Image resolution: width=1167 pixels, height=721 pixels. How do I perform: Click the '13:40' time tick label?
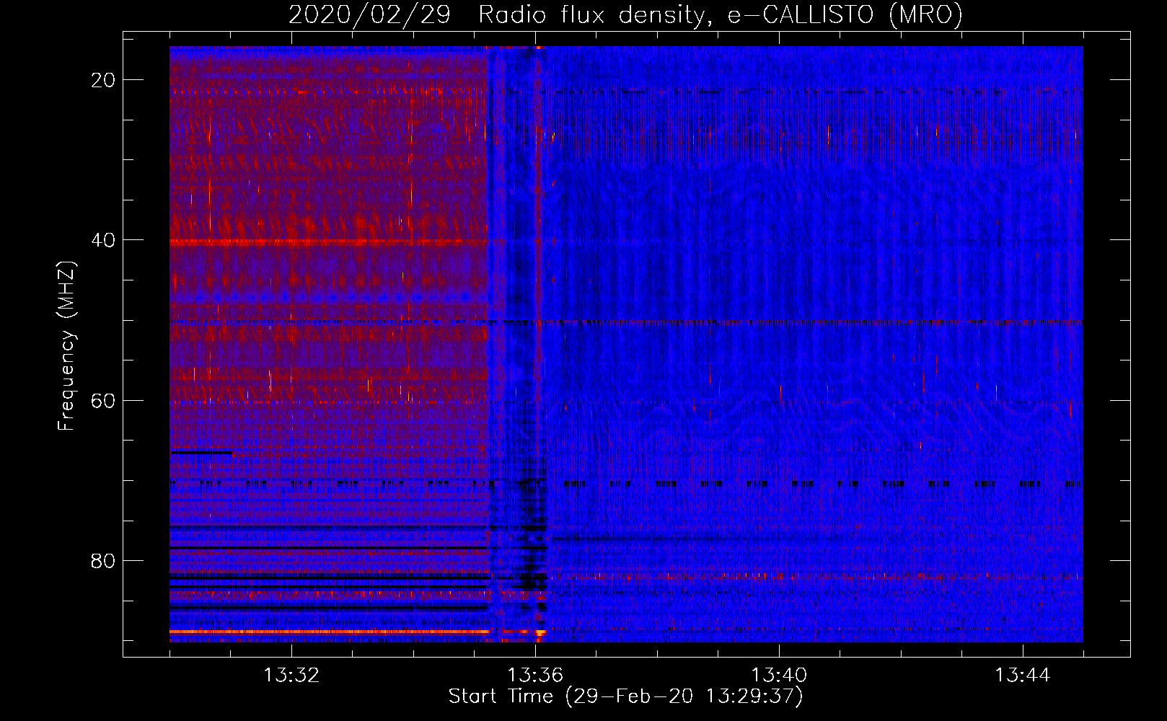click(779, 676)
